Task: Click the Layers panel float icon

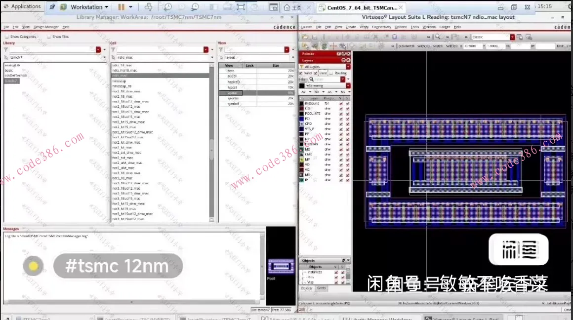Action: tap(343, 60)
